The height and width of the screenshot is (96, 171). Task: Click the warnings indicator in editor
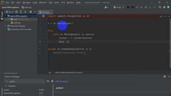161,16
